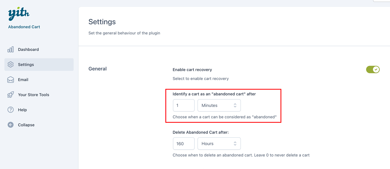The height and width of the screenshot is (169, 390).
Task: Click the rocket icon for Store Tools
Action: point(10,95)
